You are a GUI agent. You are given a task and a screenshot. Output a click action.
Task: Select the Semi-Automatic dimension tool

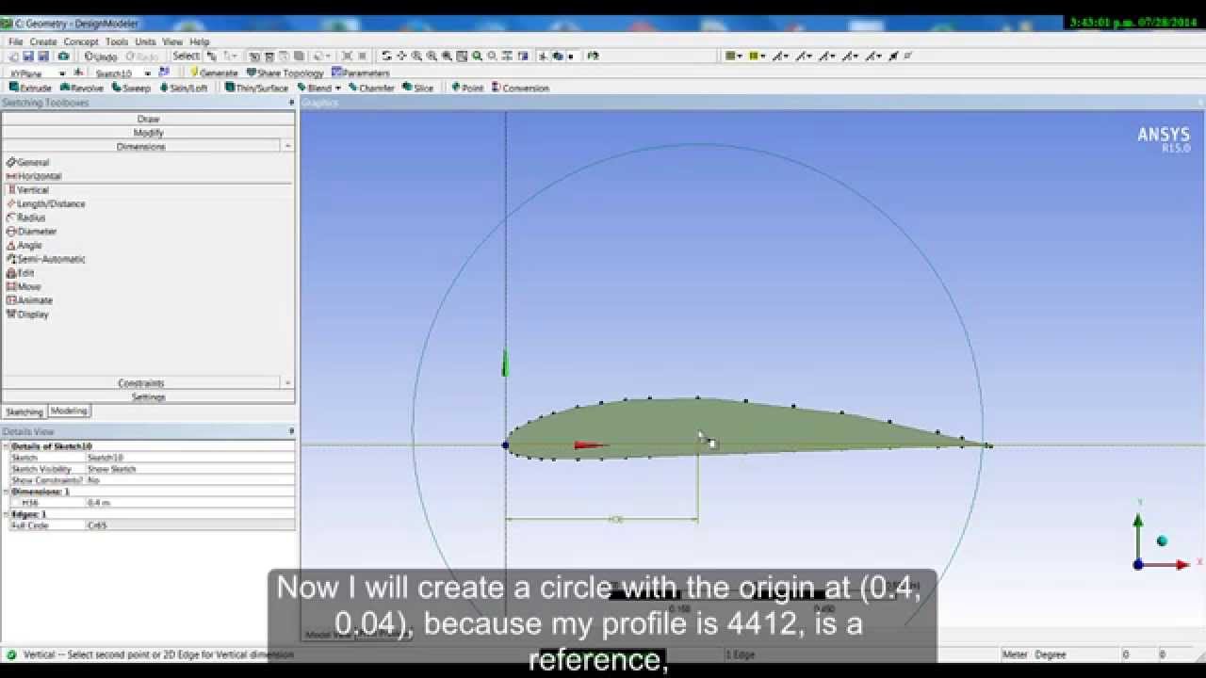coord(45,259)
